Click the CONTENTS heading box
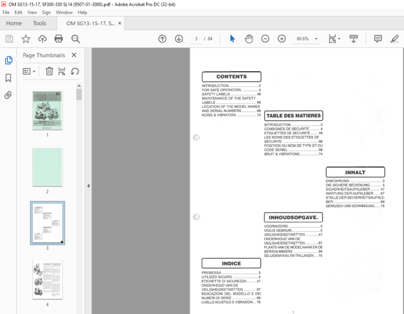The width and height of the screenshot is (404, 314). pyautogui.click(x=231, y=76)
